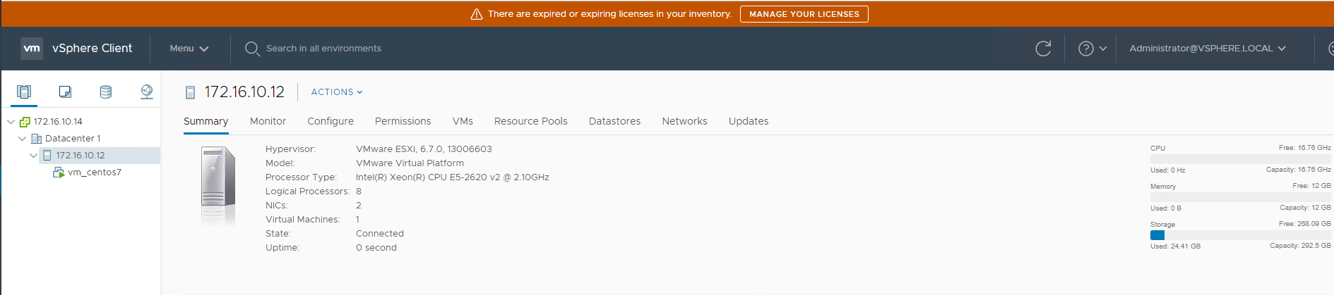The image size is (1334, 295).
Task: Collapse the Datacenter 1 tree node
Action: tap(22, 139)
